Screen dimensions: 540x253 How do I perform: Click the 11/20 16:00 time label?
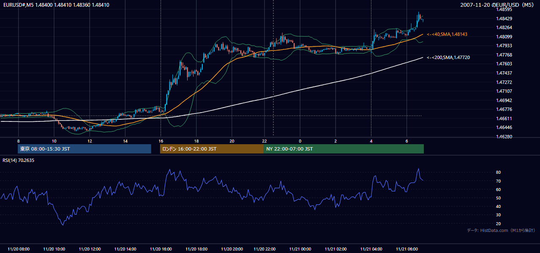pyautogui.click(x=161, y=249)
